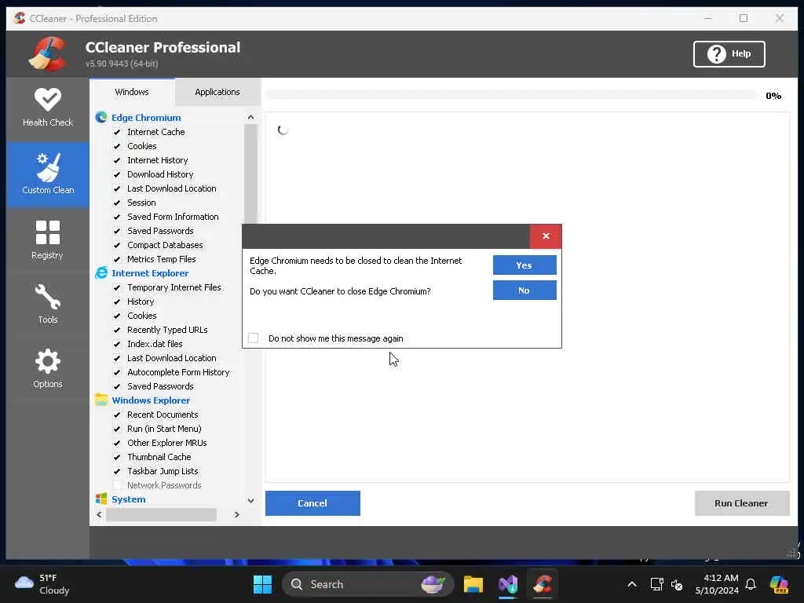Open the Options gear section
Image resolution: width=804 pixels, height=603 pixels.
click(x=48, y=368)
